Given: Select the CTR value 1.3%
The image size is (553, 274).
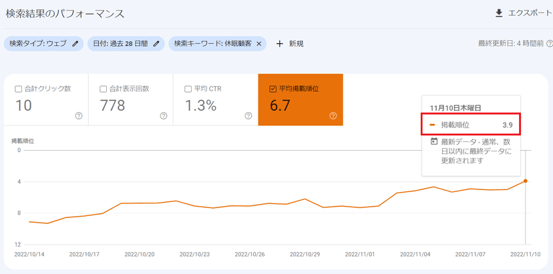Looking at the screenshot, I should pyautogui.click(x=200, y=105).
